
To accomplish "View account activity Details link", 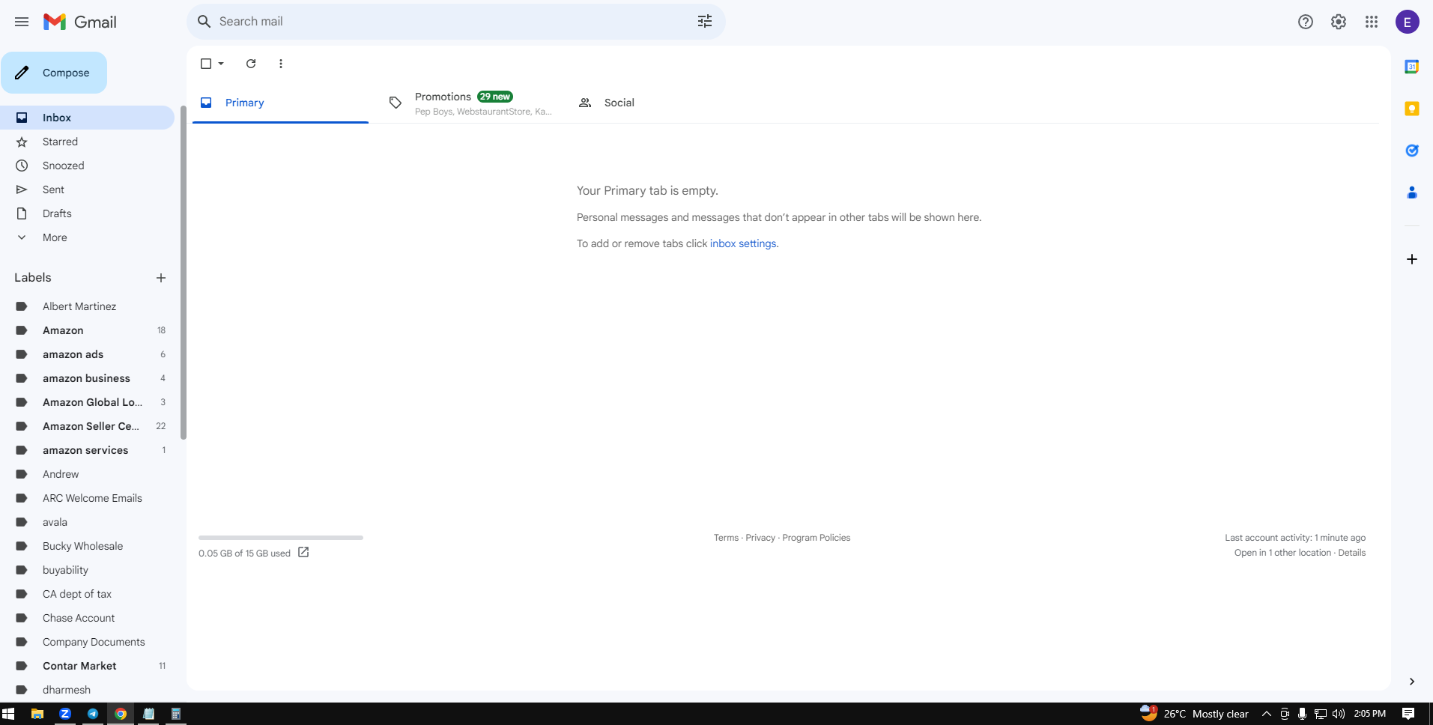I will pyautogui.click(x=1352, y=553).
